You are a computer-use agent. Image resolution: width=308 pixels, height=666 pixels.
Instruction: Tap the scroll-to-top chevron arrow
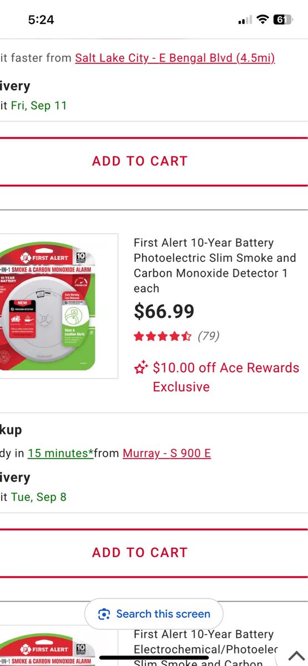click(x=296, y=655)
